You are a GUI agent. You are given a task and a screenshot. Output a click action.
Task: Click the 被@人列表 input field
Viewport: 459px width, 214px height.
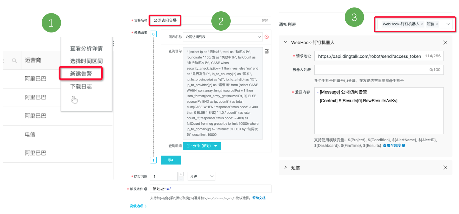click(379, 70)
